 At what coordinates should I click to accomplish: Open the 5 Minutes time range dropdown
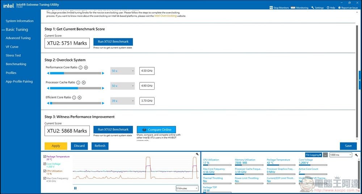tap(187, 188)
